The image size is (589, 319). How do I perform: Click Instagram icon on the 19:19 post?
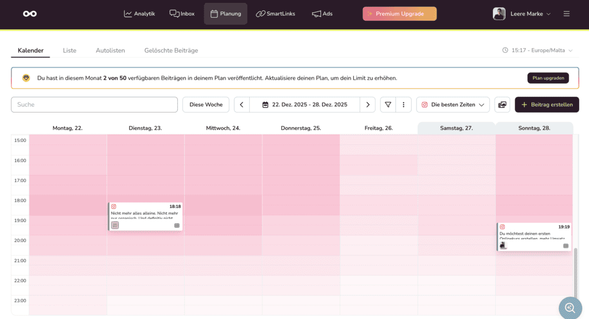pyautogui.click(x=502, y=227)
